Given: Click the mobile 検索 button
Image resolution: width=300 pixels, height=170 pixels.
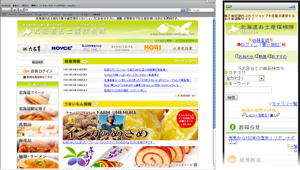Looking at the screenshot, I should (231, 98).
